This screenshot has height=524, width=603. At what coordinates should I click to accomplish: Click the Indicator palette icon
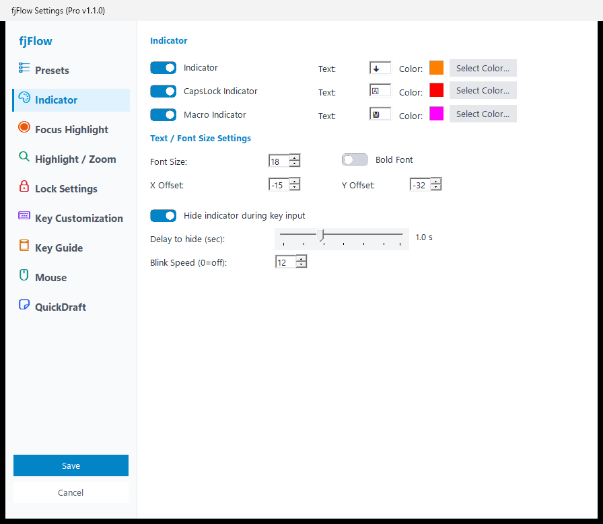click(x=24, y=98)
